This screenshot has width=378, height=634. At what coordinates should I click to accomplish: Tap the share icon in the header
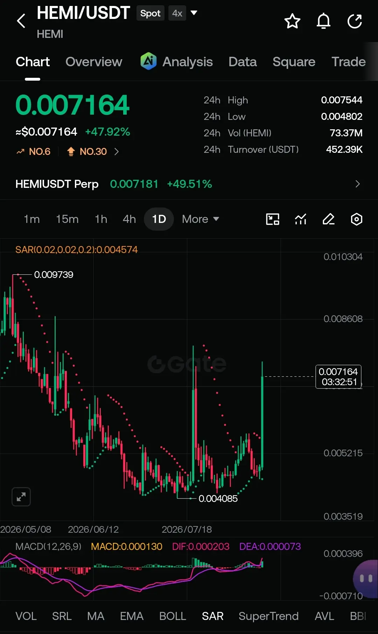click(355, 21)
